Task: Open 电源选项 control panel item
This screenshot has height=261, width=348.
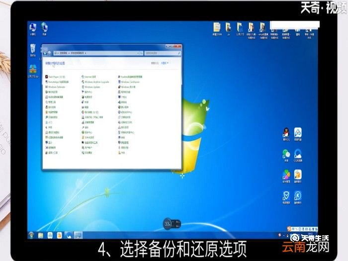Action: [x=87, y=97]
